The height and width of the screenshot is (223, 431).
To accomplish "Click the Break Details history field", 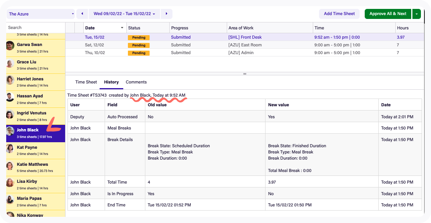I will point(120,140).
